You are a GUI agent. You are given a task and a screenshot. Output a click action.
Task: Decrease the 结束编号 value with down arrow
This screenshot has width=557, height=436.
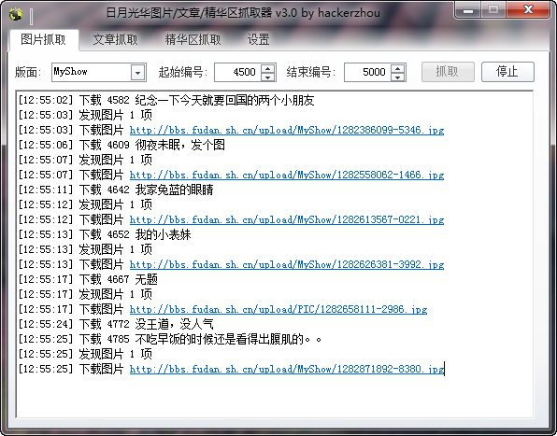tap(398, 77)
